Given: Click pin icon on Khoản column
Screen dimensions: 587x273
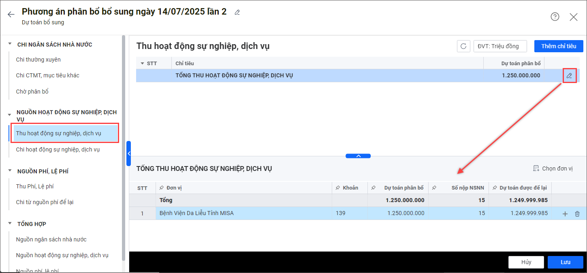Looking at the screenshot, I should 337,188.
